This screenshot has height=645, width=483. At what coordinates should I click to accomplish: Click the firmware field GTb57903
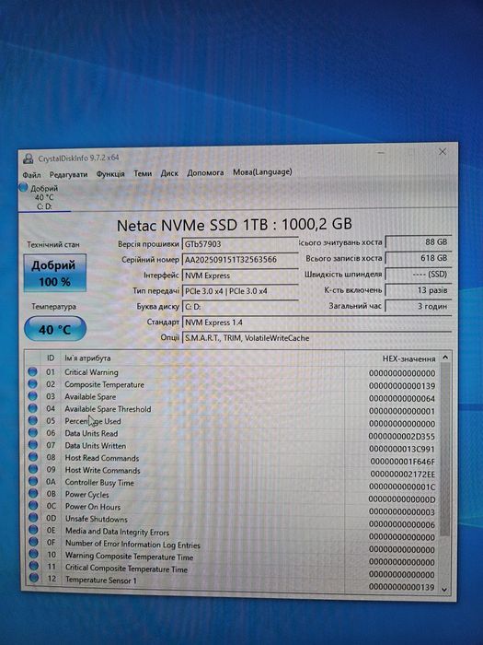(240, 244)
